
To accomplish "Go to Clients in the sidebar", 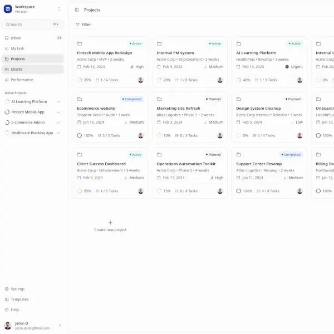I will (x=33, y=69).
